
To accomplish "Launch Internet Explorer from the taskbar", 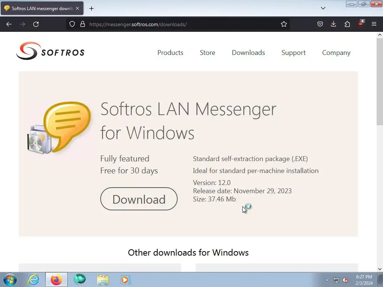I will pyautogui.click(x=33, y=280).
